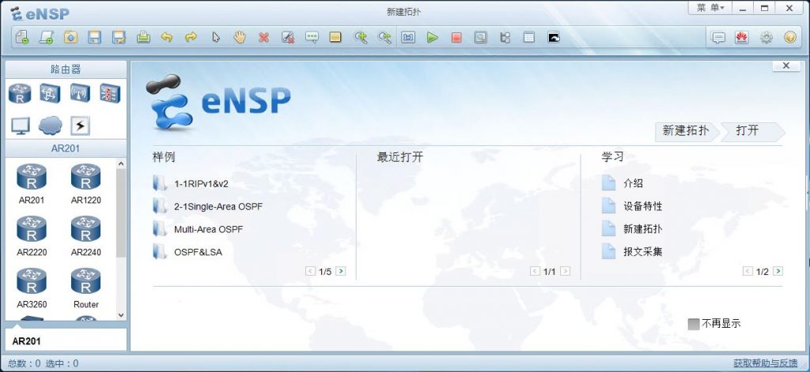The height and width of the screenshot is (372, 810).
Task: Click the device list scroll down arrow
Action: (x=121, y=314)
